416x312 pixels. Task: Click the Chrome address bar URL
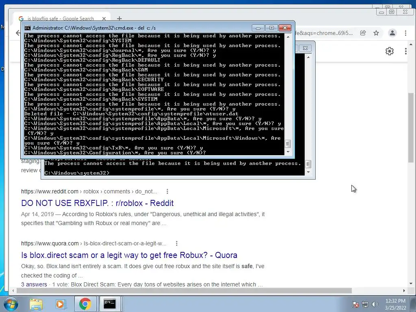click(324, 33)
